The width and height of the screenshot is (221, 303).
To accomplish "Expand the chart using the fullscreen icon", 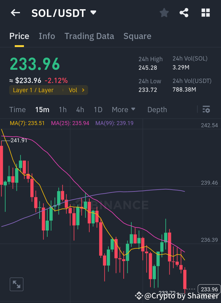I will pos(16,284).
